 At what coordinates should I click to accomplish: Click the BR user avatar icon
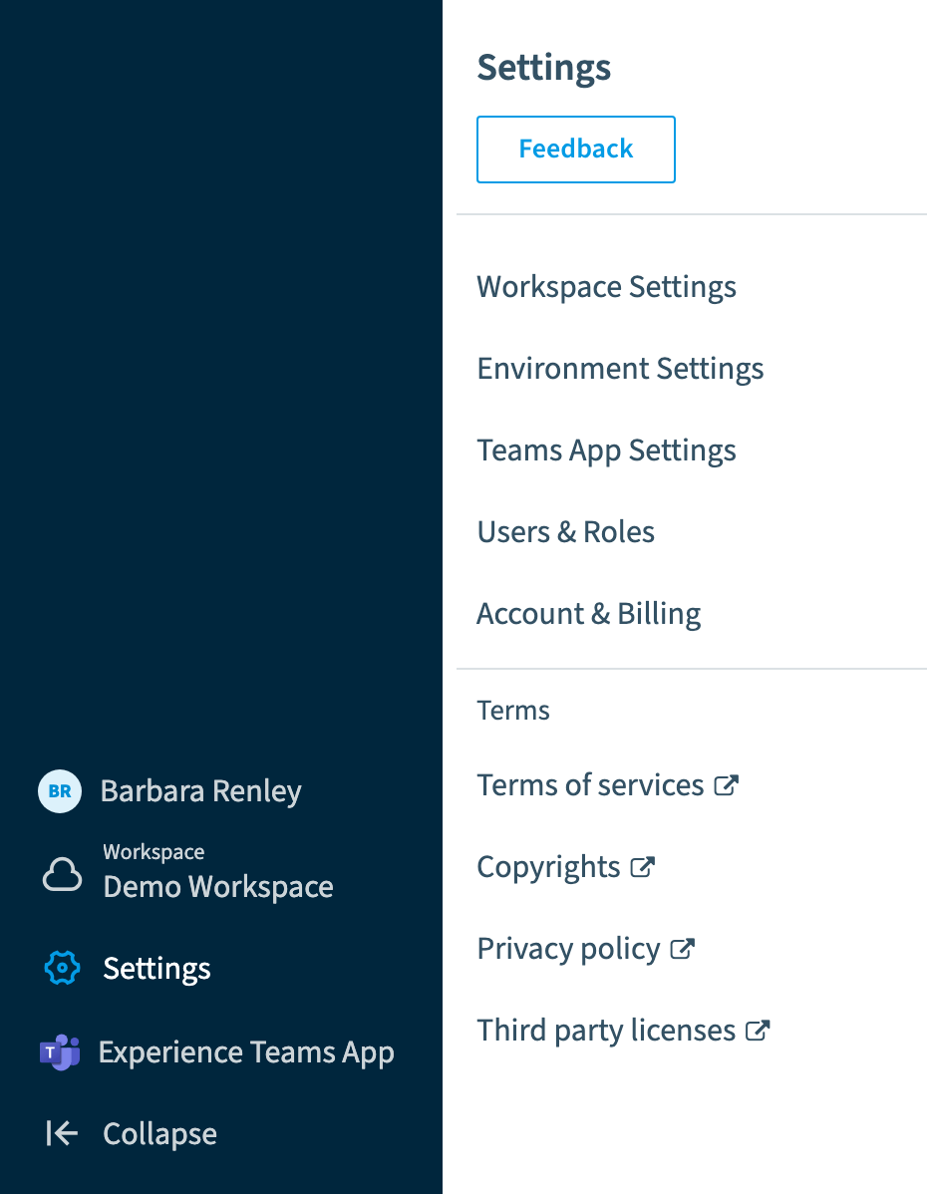pyautogui.click(x=60, y=791)
